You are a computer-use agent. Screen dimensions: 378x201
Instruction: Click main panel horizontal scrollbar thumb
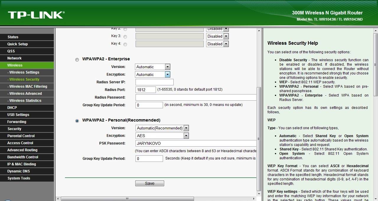click(127, 199)
